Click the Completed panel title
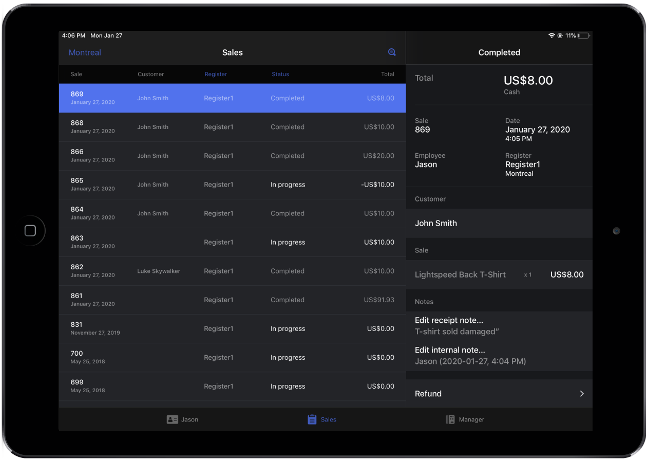 click(x=499, y=52)
